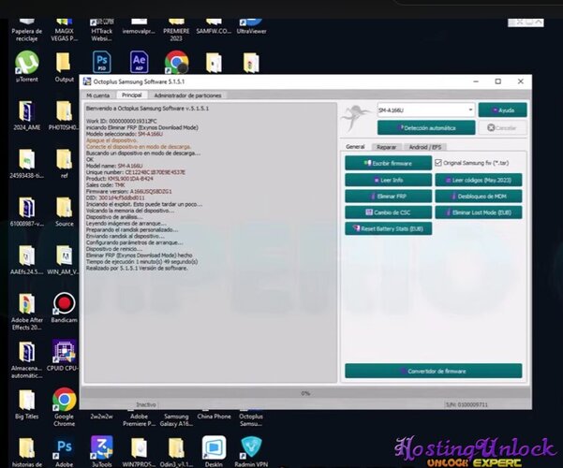Image resolution: width=563 pixels, height=468 pixels.
Task: Toggle Original Samsung fw (*.tar) checkbox
Action: coord(438,163)
